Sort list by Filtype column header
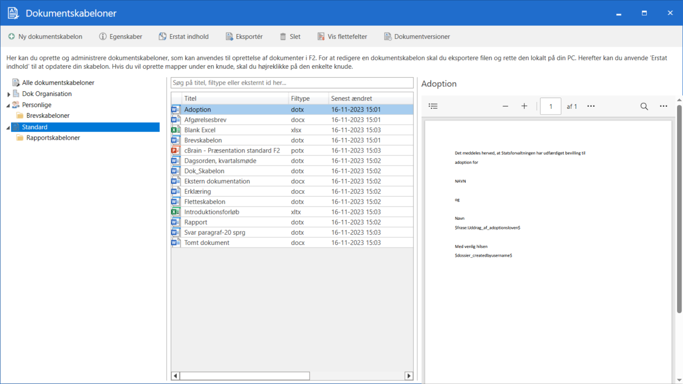Viewport: 683px width, 384px height. [308, 99]
